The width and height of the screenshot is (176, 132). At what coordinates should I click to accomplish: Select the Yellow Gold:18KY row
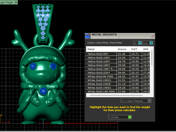click(118, 65)
